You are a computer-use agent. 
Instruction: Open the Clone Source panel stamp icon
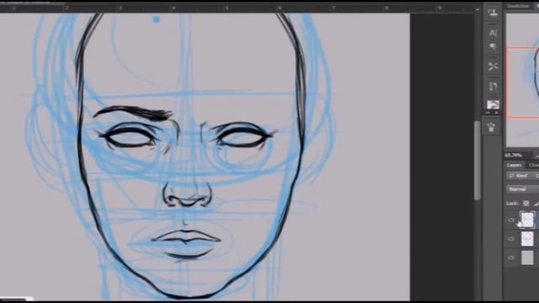(493, 13)
